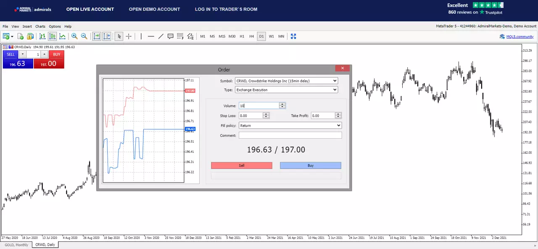This screenshot has height=249, width=538.
Task: Open the View menu
Action: tap(15, 26)
